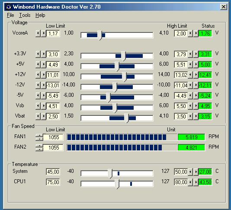Viewport: 231px width, 210px height.
Task: Decrease -12V low limit with left arrow
Action: [x=38, y=86]
